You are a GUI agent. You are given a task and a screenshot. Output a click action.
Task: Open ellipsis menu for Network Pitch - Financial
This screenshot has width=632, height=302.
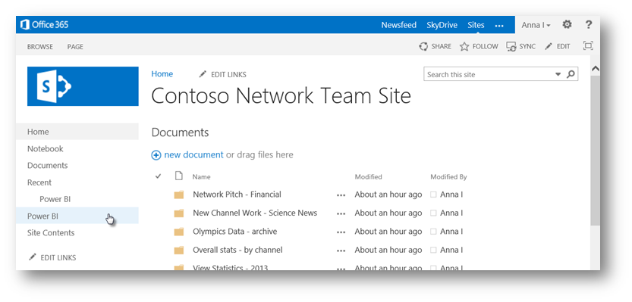[x=341, y=195]
